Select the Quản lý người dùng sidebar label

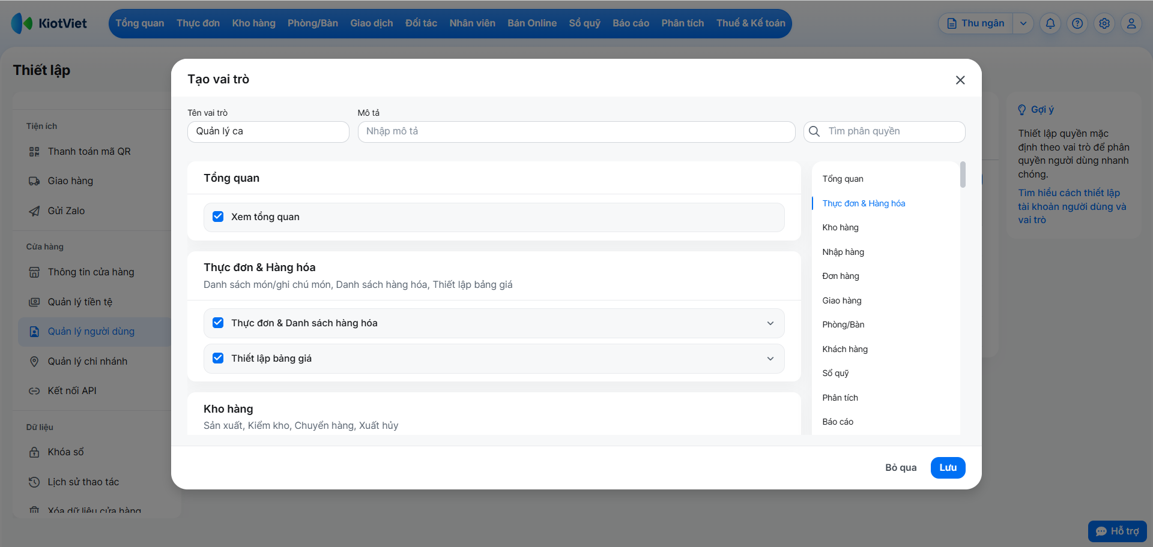click(x=91, y=332)
